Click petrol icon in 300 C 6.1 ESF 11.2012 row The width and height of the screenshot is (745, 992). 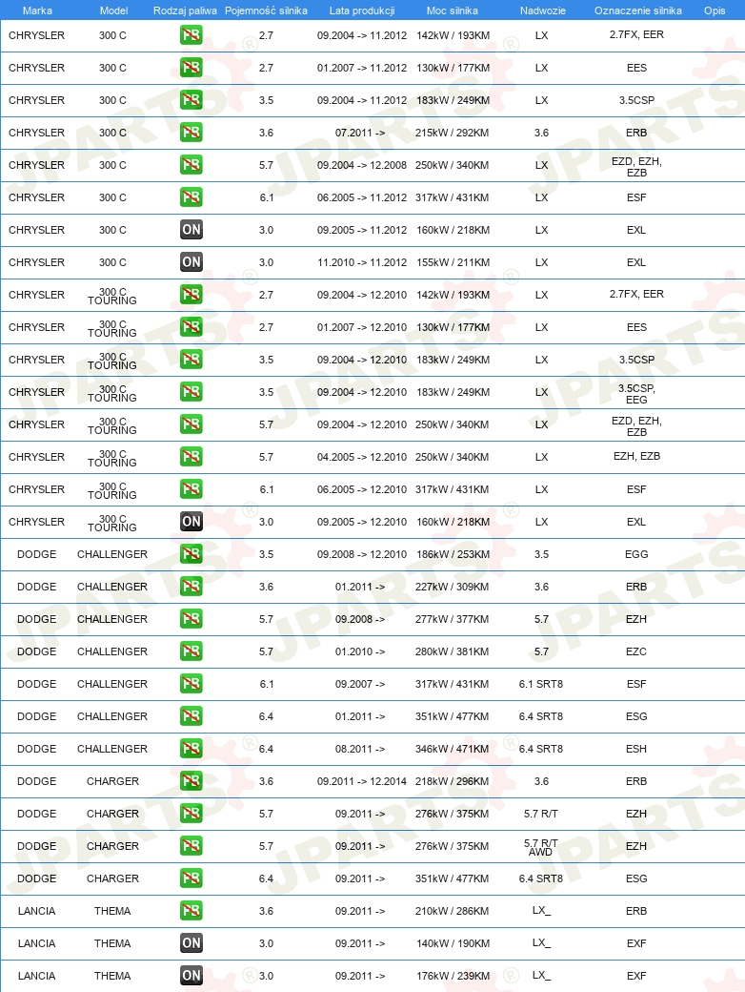click(191, 197)
